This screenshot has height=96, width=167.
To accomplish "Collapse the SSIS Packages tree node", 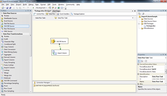I will point(139,23).
